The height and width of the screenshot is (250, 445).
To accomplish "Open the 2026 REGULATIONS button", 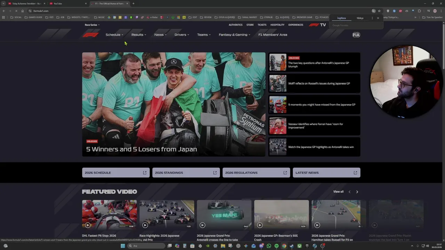I will [x=256, y=173].
